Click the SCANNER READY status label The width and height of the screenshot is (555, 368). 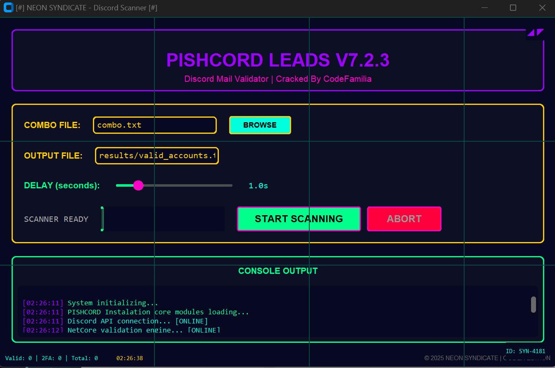tap(56, 219)
